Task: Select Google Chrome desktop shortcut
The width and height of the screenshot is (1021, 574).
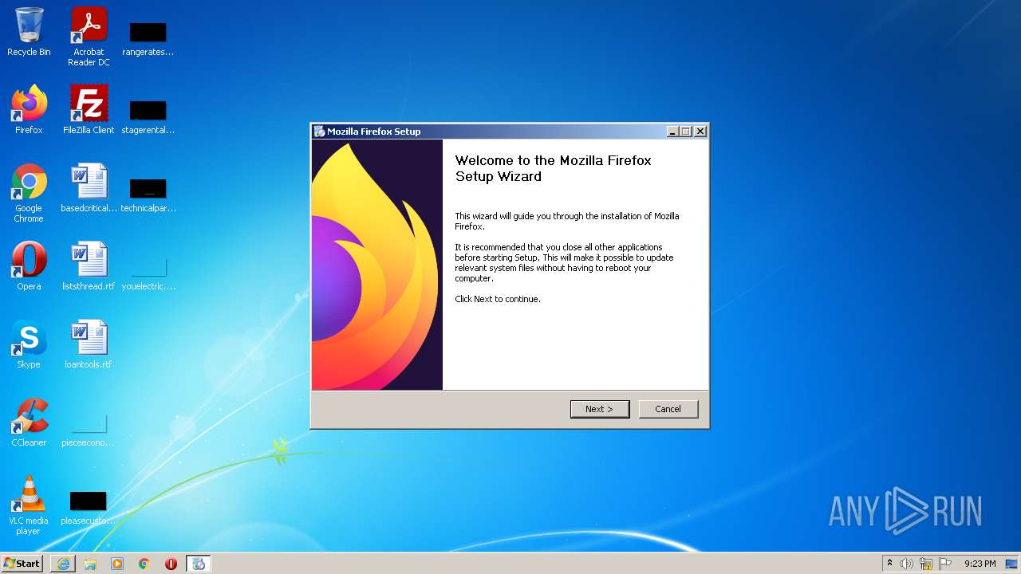Action: click(x=29, y=193)
